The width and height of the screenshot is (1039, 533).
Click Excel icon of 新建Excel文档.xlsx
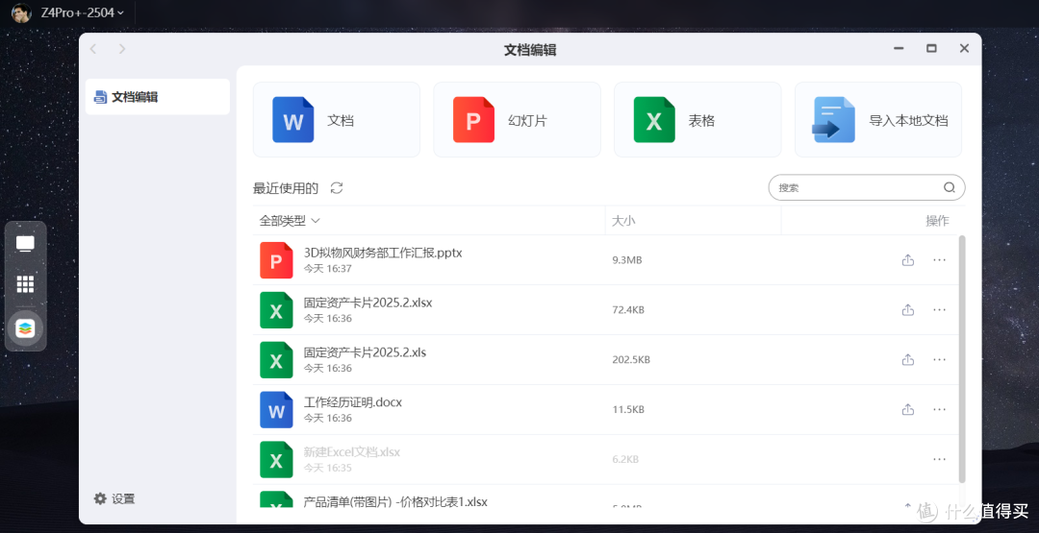coord(276,460)
